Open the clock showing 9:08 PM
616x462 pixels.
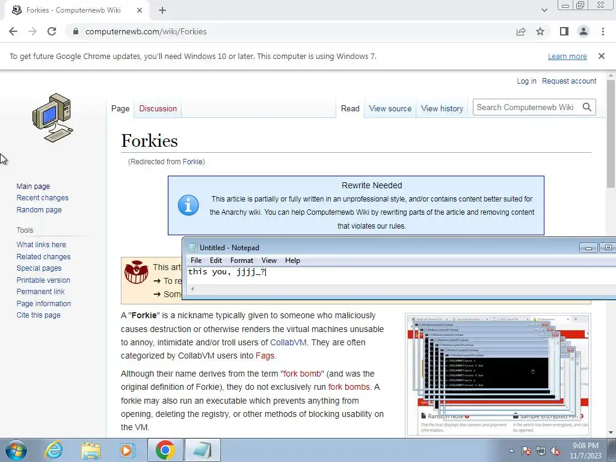click(585, 451)
